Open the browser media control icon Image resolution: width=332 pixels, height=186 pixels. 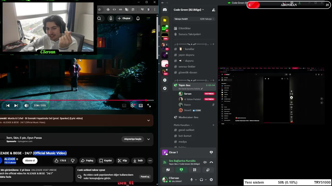(142, 10)
